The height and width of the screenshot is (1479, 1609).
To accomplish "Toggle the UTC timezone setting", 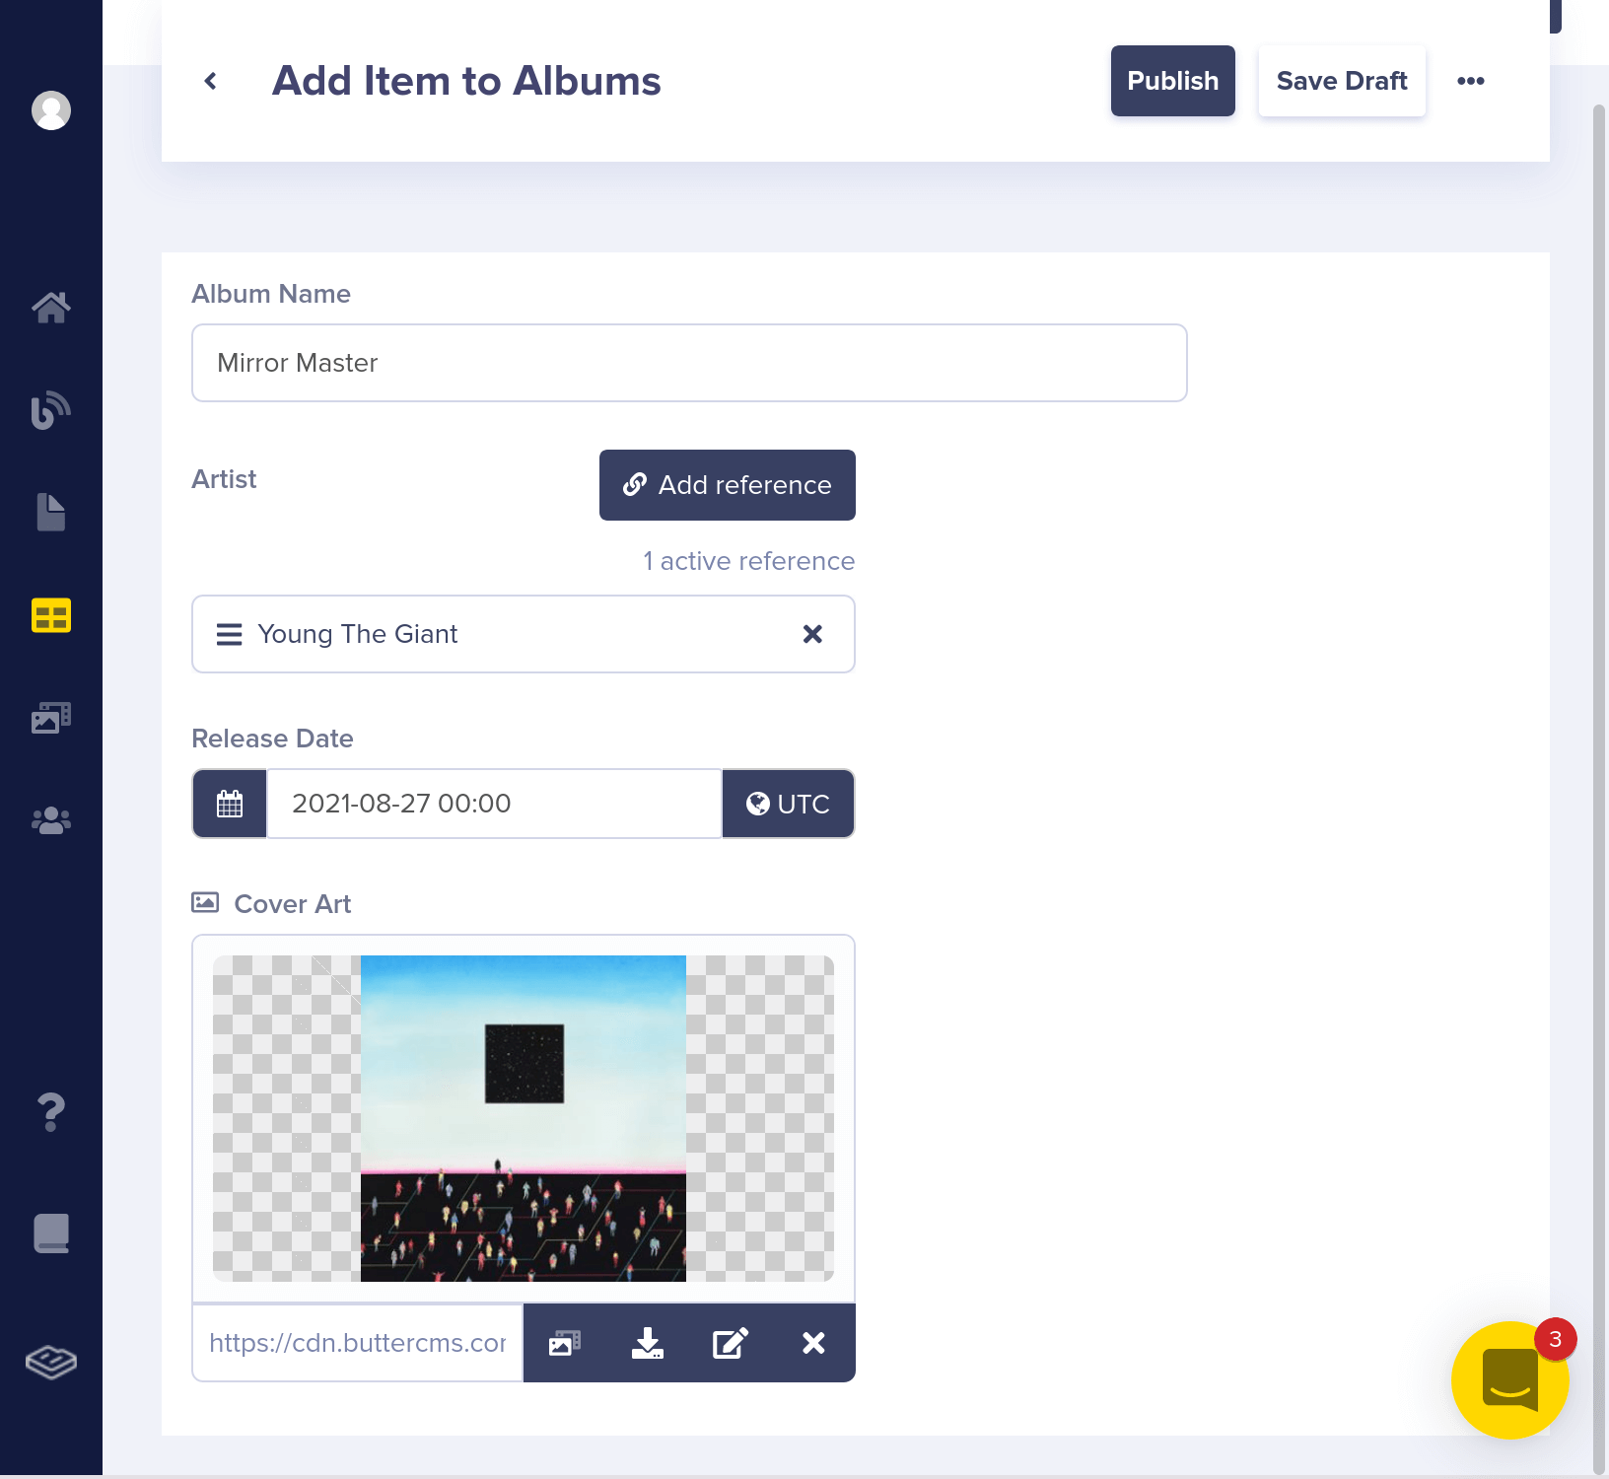I will (788, 804).
